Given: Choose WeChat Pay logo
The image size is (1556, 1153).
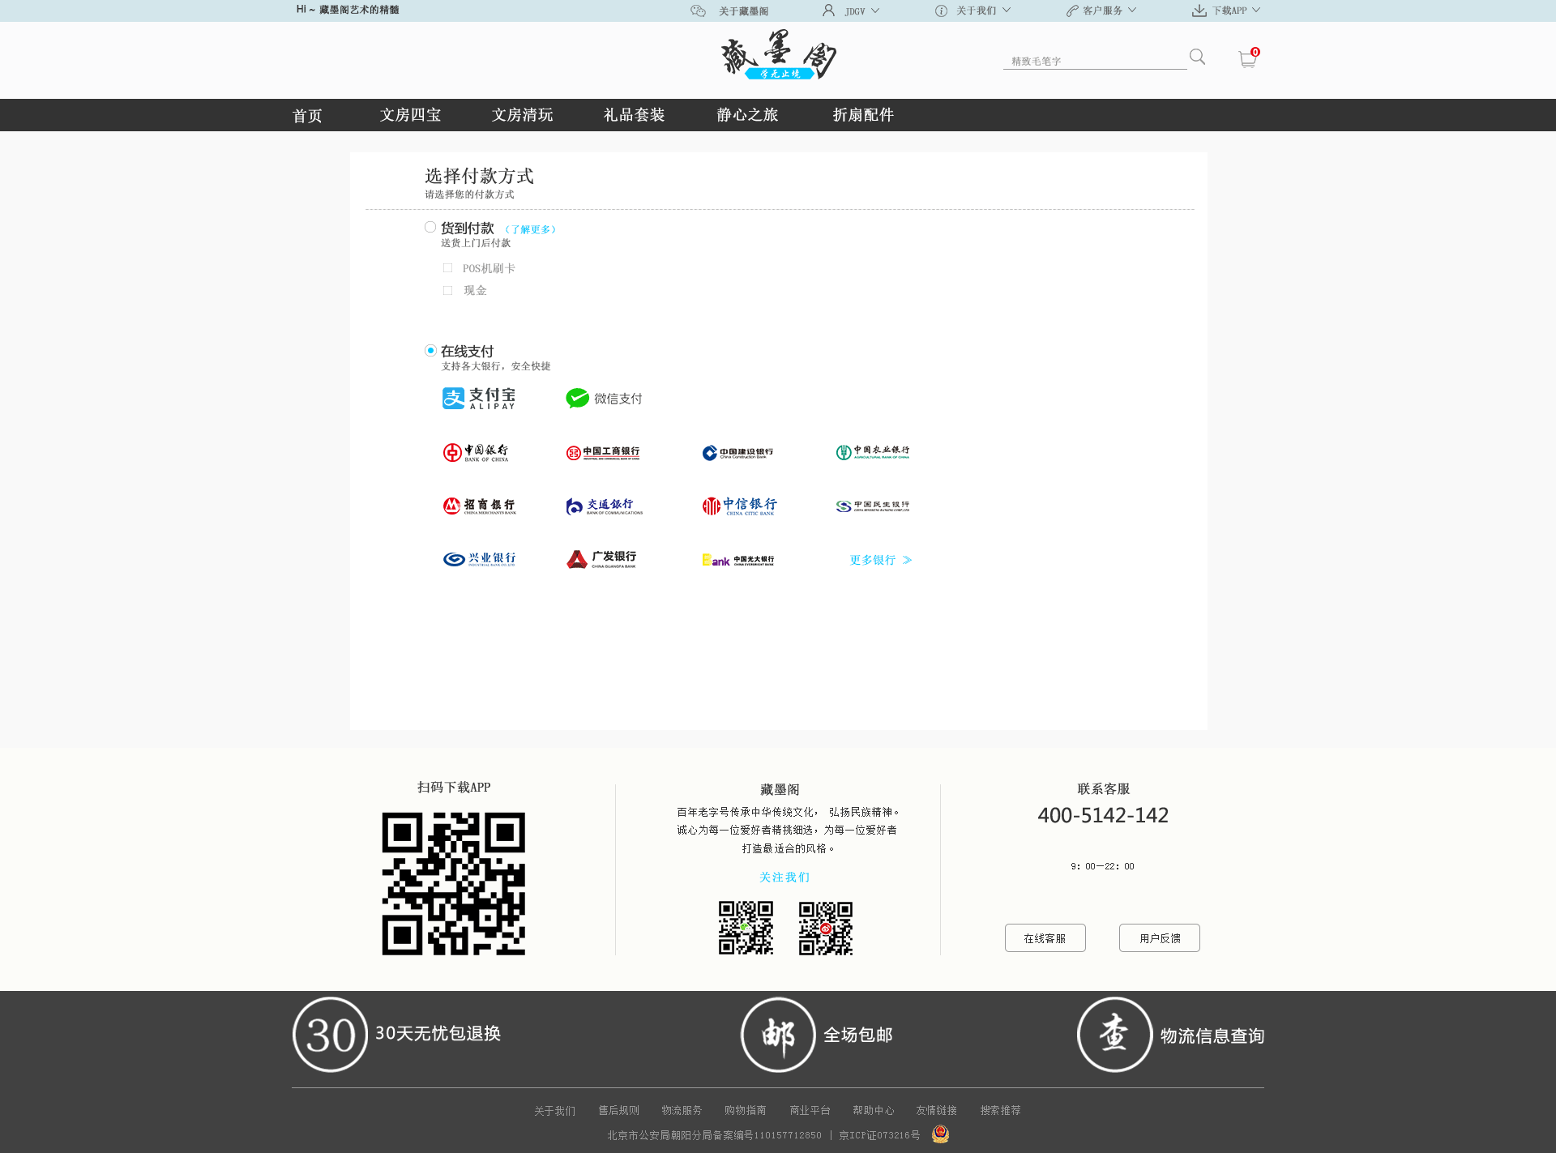Looking at the screenshot, I should pyautogui.click(x=604, y=398).
